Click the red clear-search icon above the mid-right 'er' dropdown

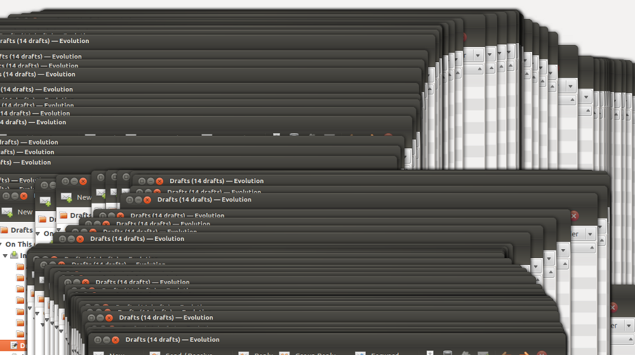pyautogui.click(x=574, y=216)
